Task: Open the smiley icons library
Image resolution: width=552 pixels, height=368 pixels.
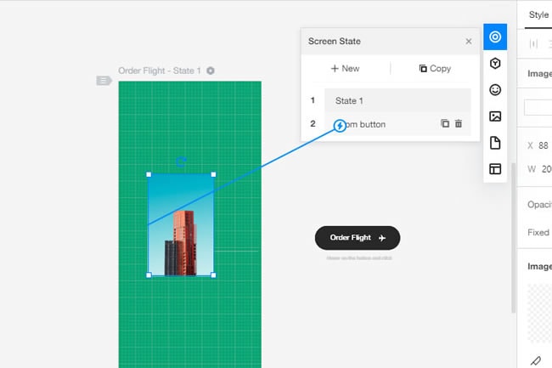Action: tap(495, 90)
